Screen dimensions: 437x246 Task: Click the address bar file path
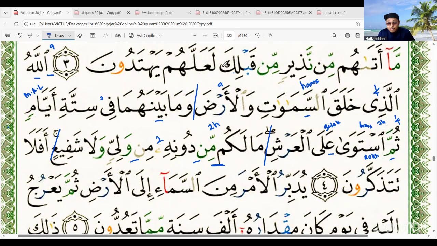tap(125, 24)
